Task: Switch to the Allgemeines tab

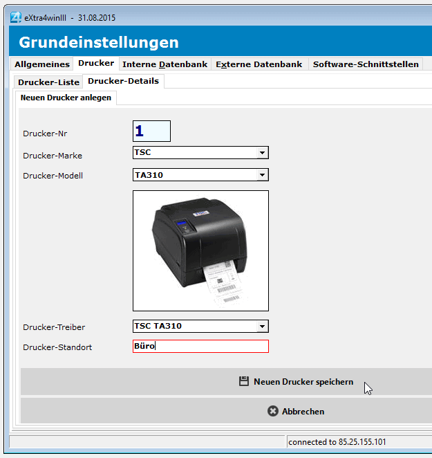Action: pyautogui.click(x=42, y=64)
